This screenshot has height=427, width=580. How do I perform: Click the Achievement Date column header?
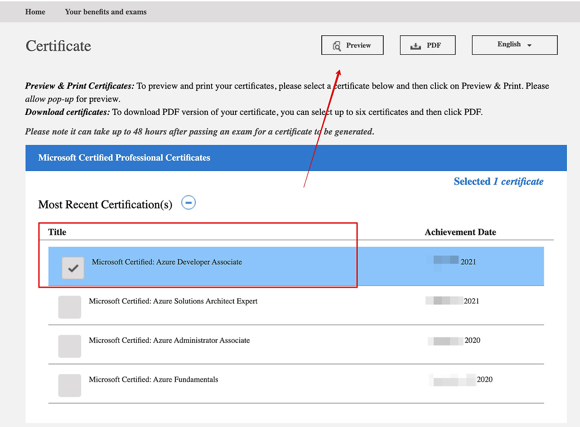[x=460, y=232]
